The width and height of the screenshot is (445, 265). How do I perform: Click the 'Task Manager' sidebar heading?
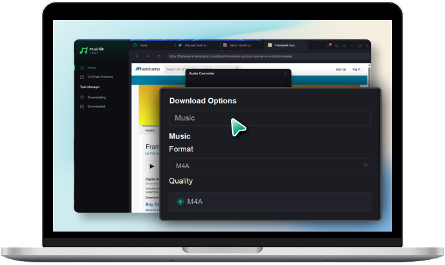click(x=90, y=87)
